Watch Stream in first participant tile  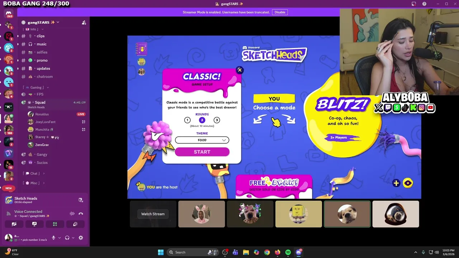tap(153, 214)
